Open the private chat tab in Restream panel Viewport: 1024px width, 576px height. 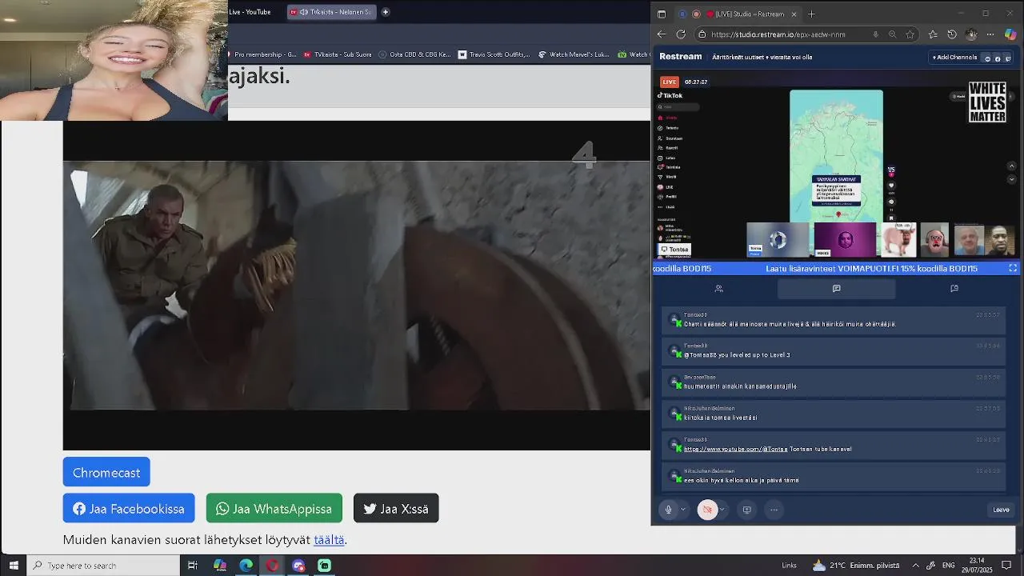[954, 289]
